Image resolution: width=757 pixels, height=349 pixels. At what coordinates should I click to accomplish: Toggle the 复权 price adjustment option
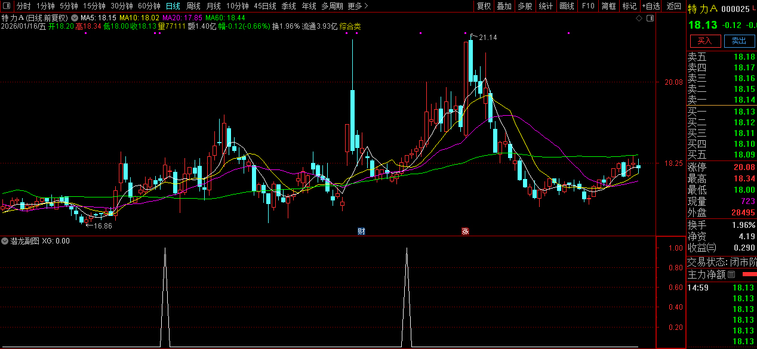click(483, 6)
